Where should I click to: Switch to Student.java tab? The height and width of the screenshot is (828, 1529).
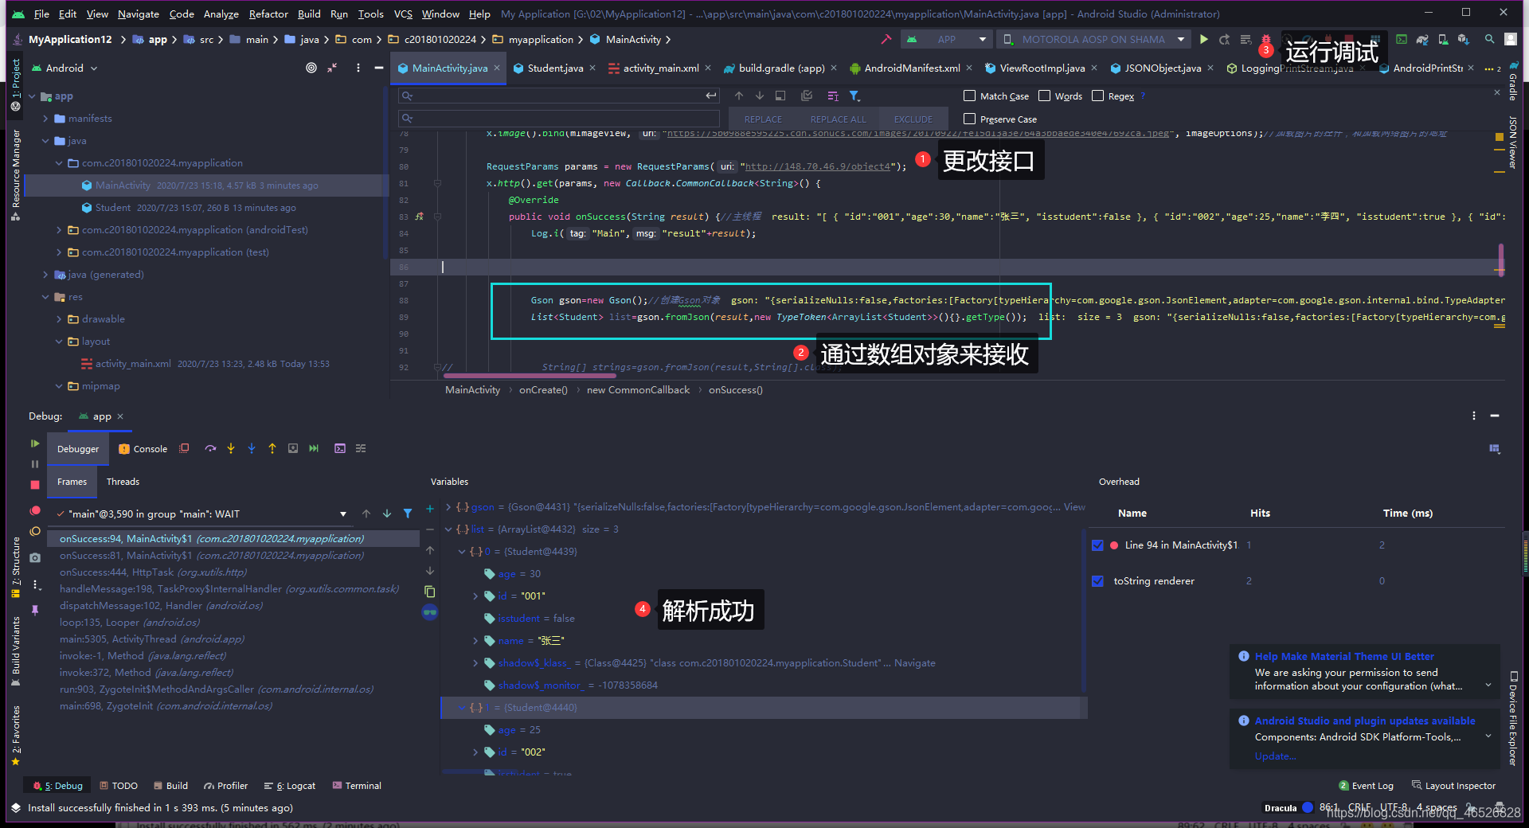555,68
